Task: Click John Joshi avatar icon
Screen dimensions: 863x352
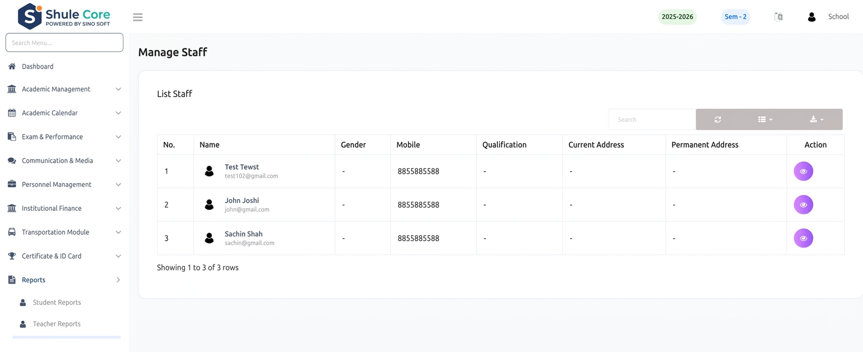Action: pyautogui.click(x=209, y=204)
